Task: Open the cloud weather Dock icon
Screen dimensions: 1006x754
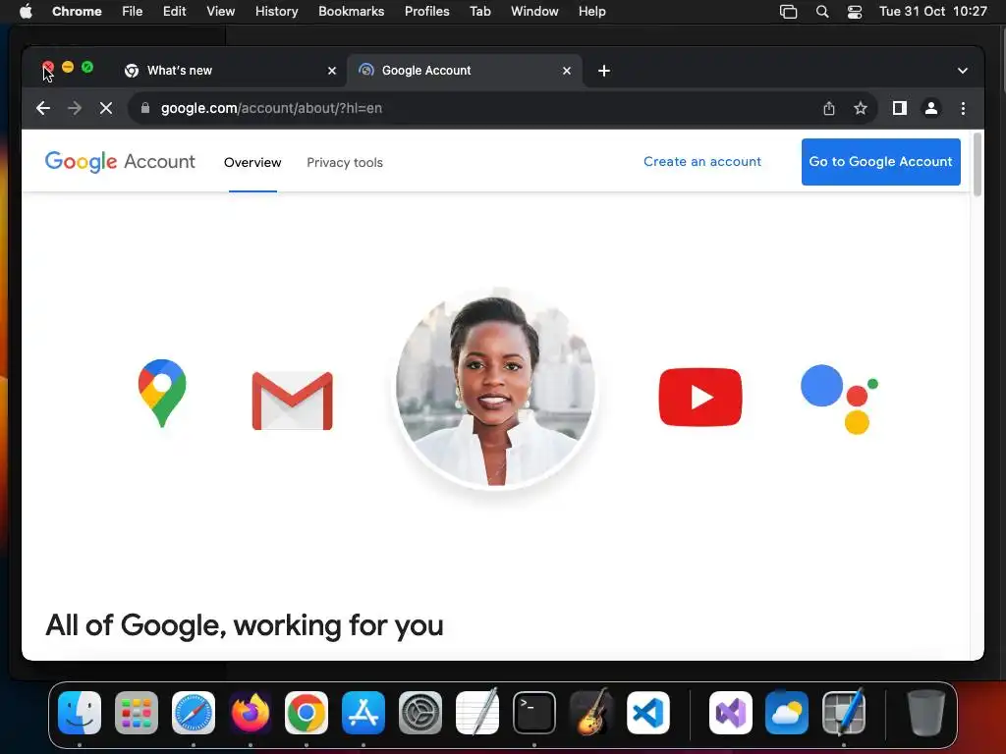Action: 787,713
